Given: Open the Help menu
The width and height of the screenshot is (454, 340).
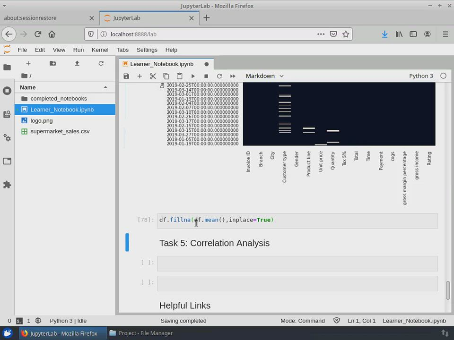Looking at the screenshot, I should [x=171, y=50].
